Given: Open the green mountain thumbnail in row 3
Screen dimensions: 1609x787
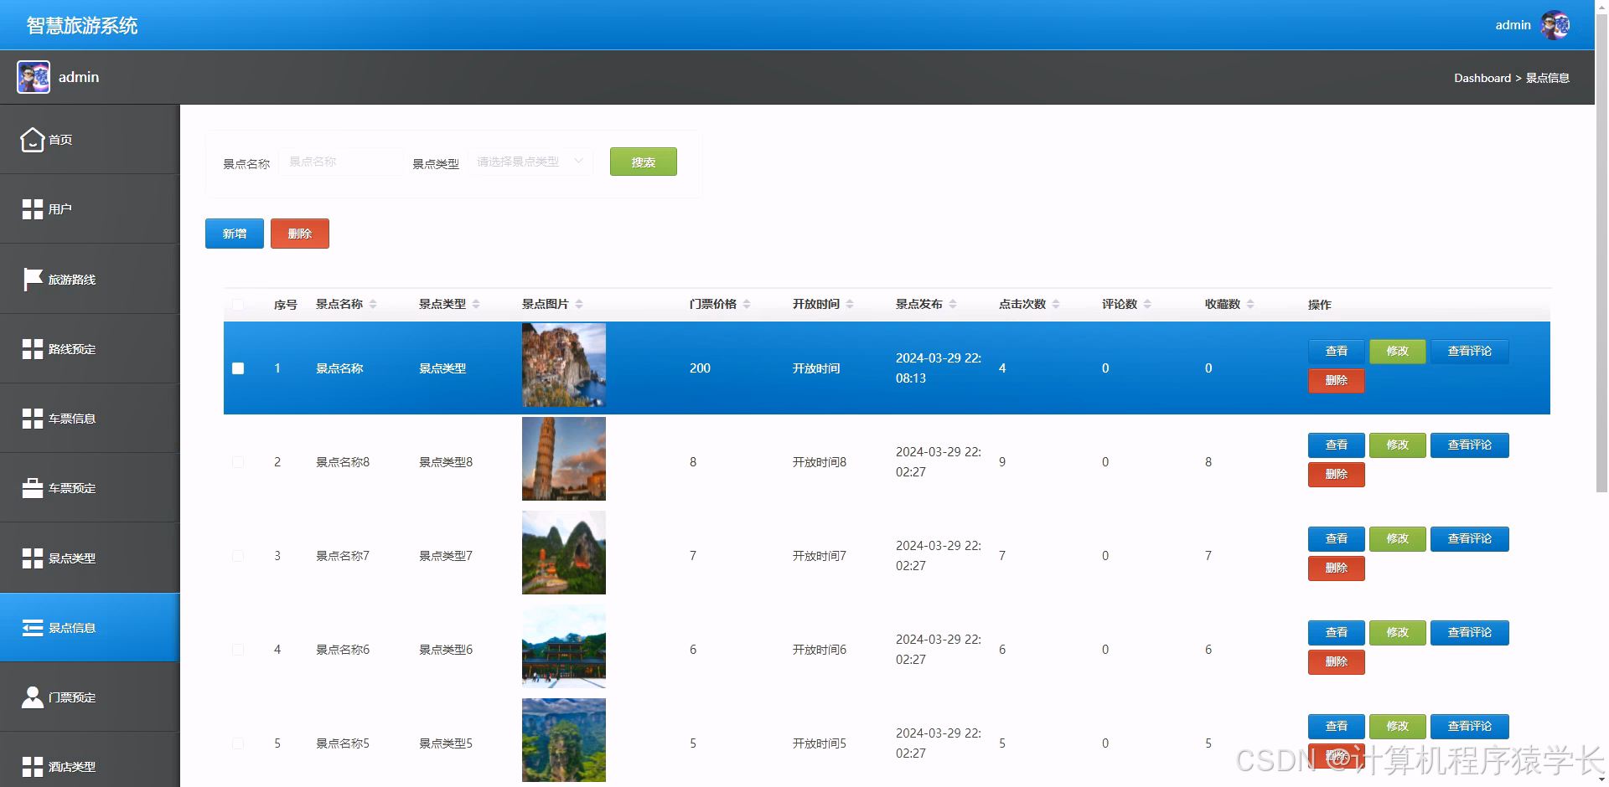Looking at the screenshot, I should [564, 553].
